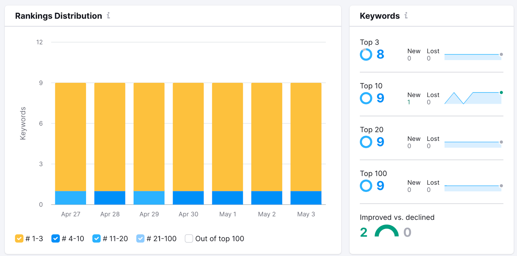517x256 pixels.
Task: Click the Top 3 sparkline trend chart
Action: click(x=473, y=56)
